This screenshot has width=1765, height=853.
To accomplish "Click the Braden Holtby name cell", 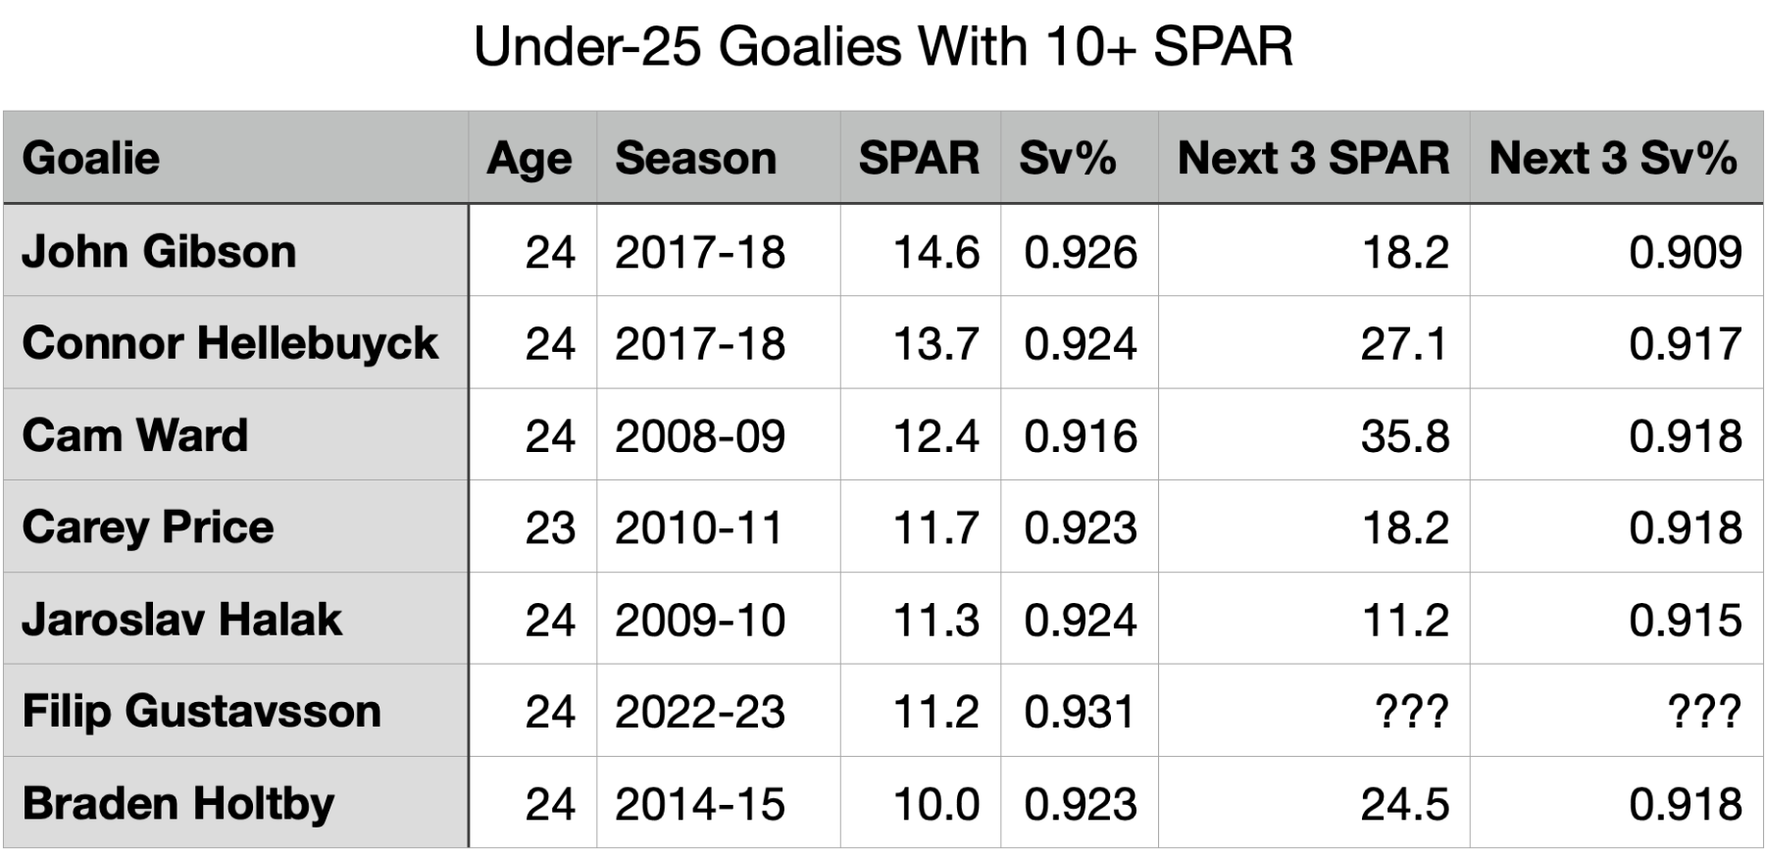I will 178,803.
